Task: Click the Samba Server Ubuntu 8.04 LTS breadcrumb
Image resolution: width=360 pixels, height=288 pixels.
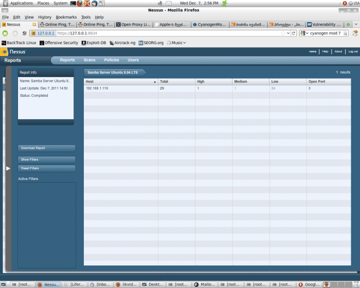Action: pos(114,73)
